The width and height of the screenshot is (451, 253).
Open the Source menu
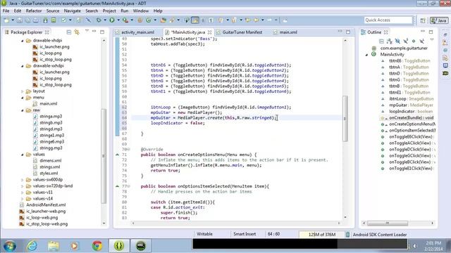(x=53, y=11)
